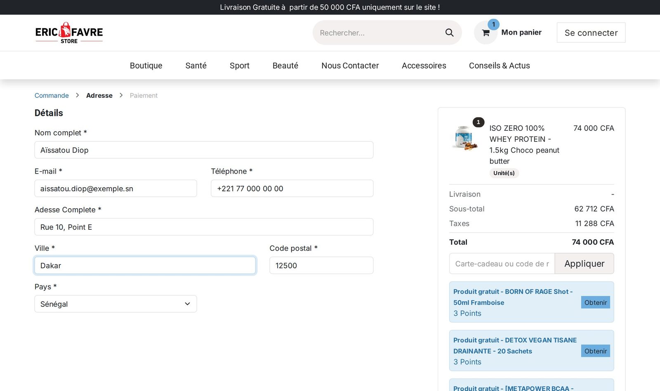Click the E-mail input field
The image size is (660, 391).
point(115,188)
